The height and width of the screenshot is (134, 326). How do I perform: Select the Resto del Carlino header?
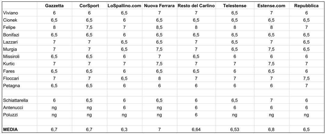click(196, 6)
